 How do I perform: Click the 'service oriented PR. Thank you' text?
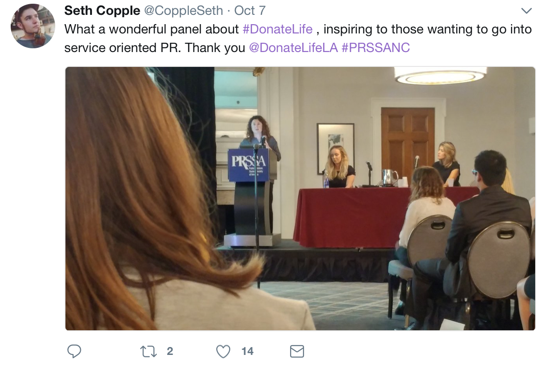coord(155,47)
